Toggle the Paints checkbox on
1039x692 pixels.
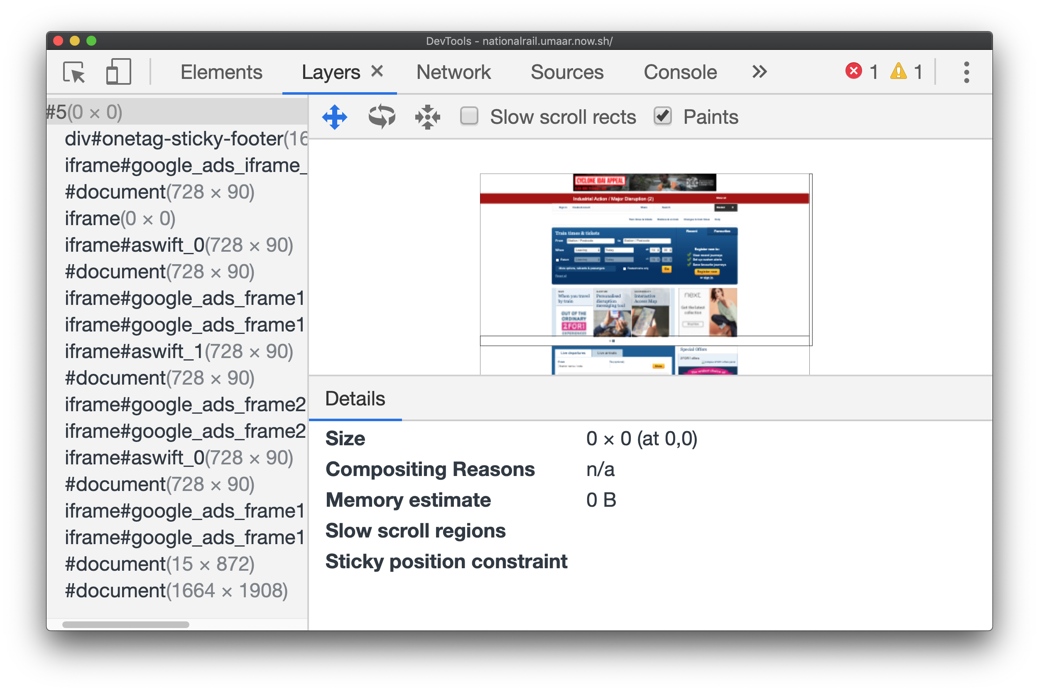tap(662, 117)
